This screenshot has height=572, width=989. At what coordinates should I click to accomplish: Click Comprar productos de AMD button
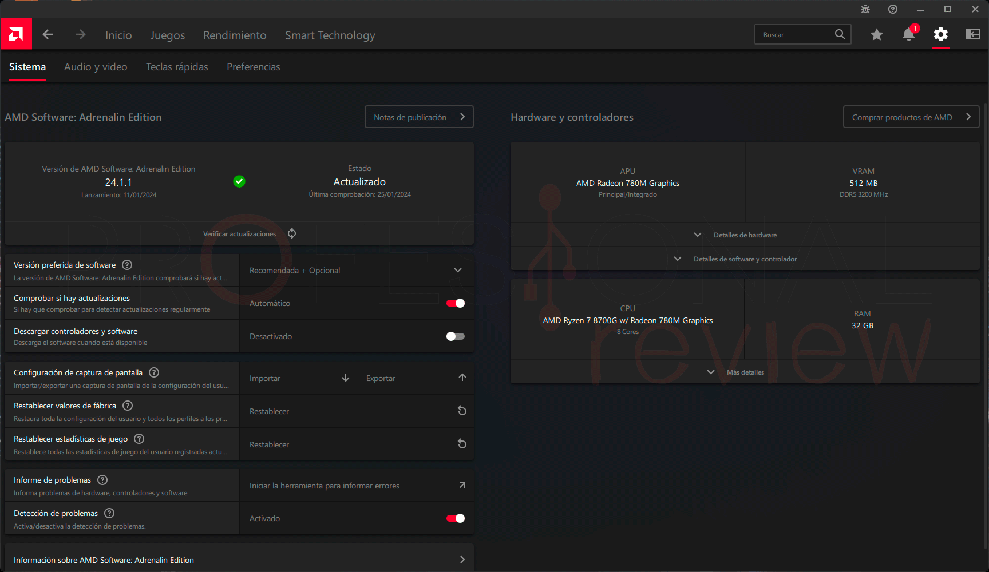(x=911, y=117)
